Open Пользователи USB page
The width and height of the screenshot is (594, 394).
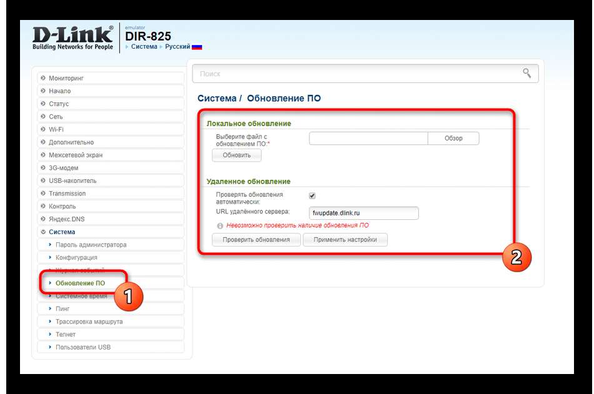coord(111,347)
